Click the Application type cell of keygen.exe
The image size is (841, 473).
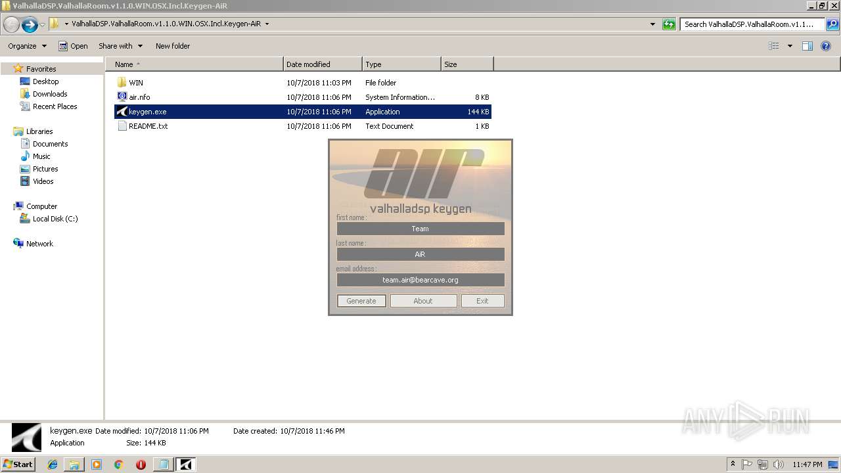pyautogui.click(x=382, y=112)
